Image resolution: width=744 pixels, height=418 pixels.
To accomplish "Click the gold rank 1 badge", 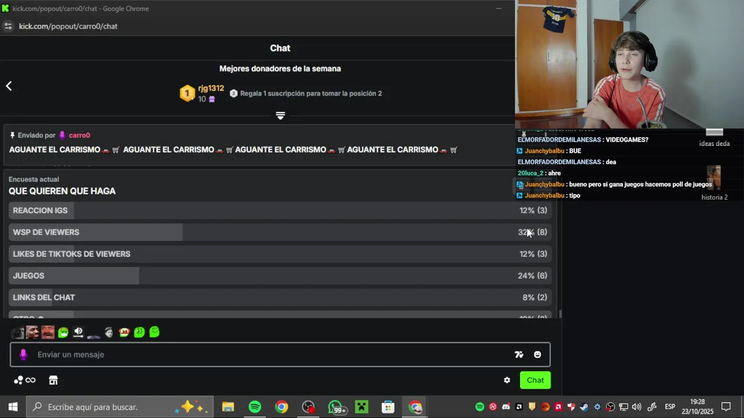I will tap(187, 93).
